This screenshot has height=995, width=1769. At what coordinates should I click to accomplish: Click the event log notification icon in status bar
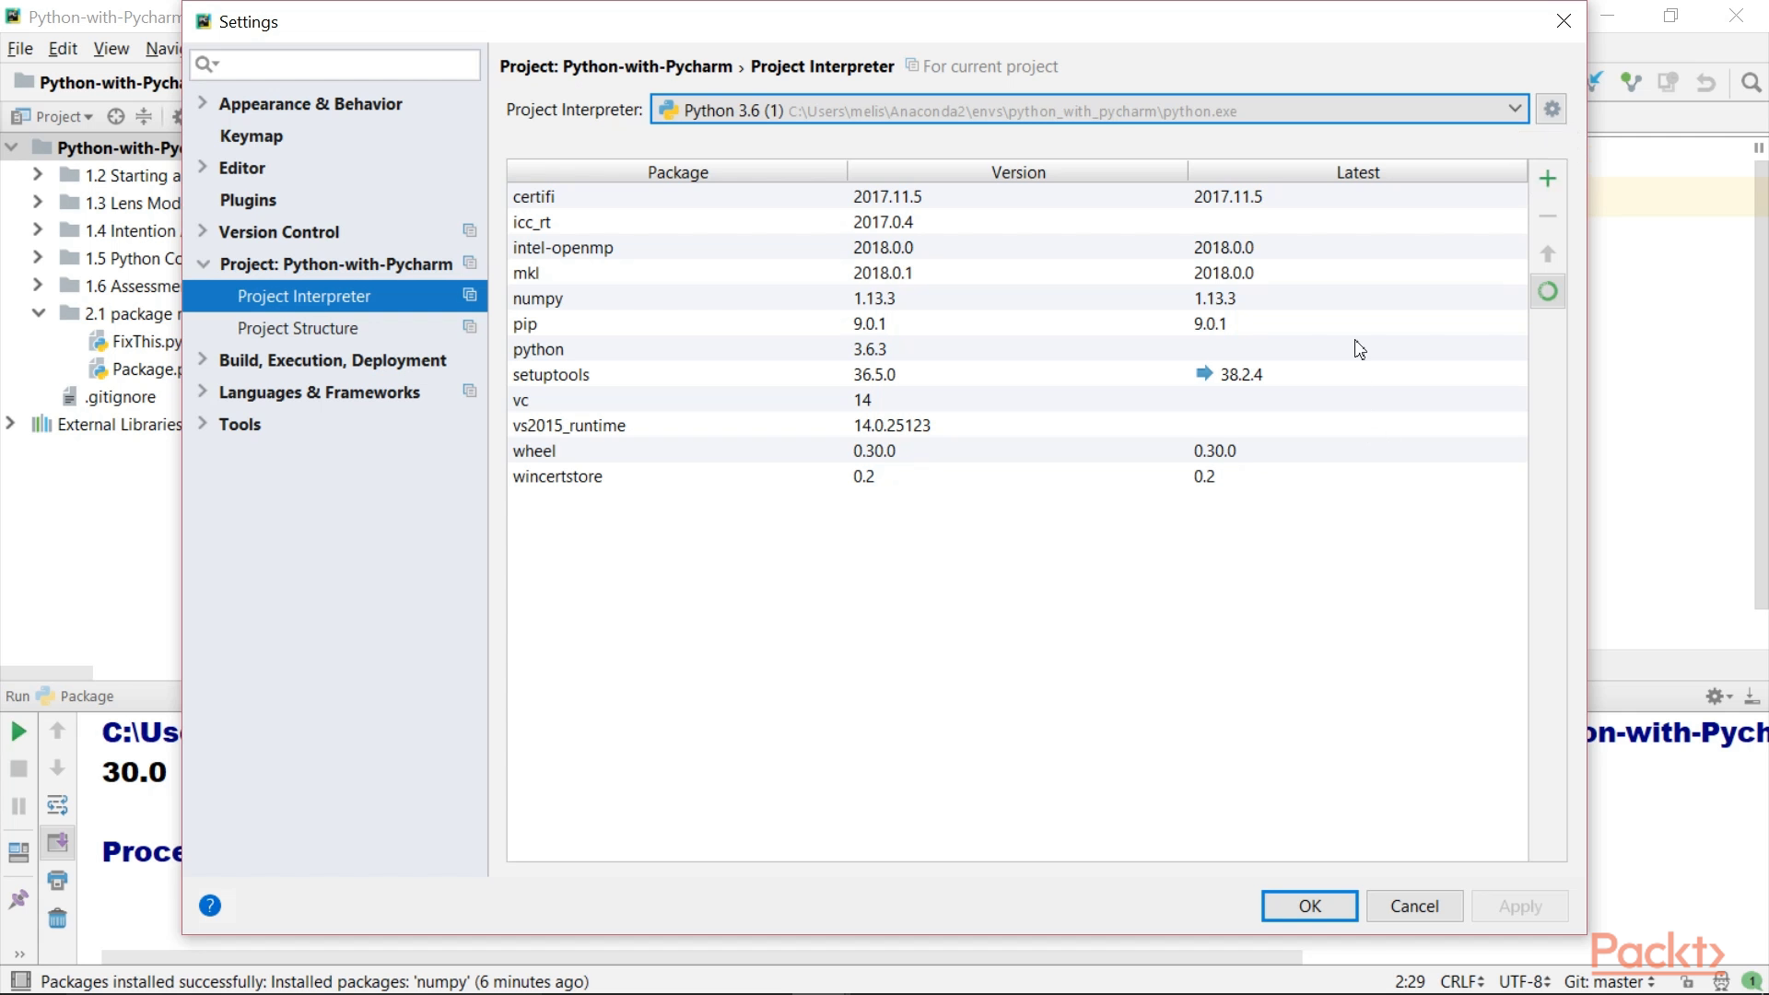click(1752, 982)
